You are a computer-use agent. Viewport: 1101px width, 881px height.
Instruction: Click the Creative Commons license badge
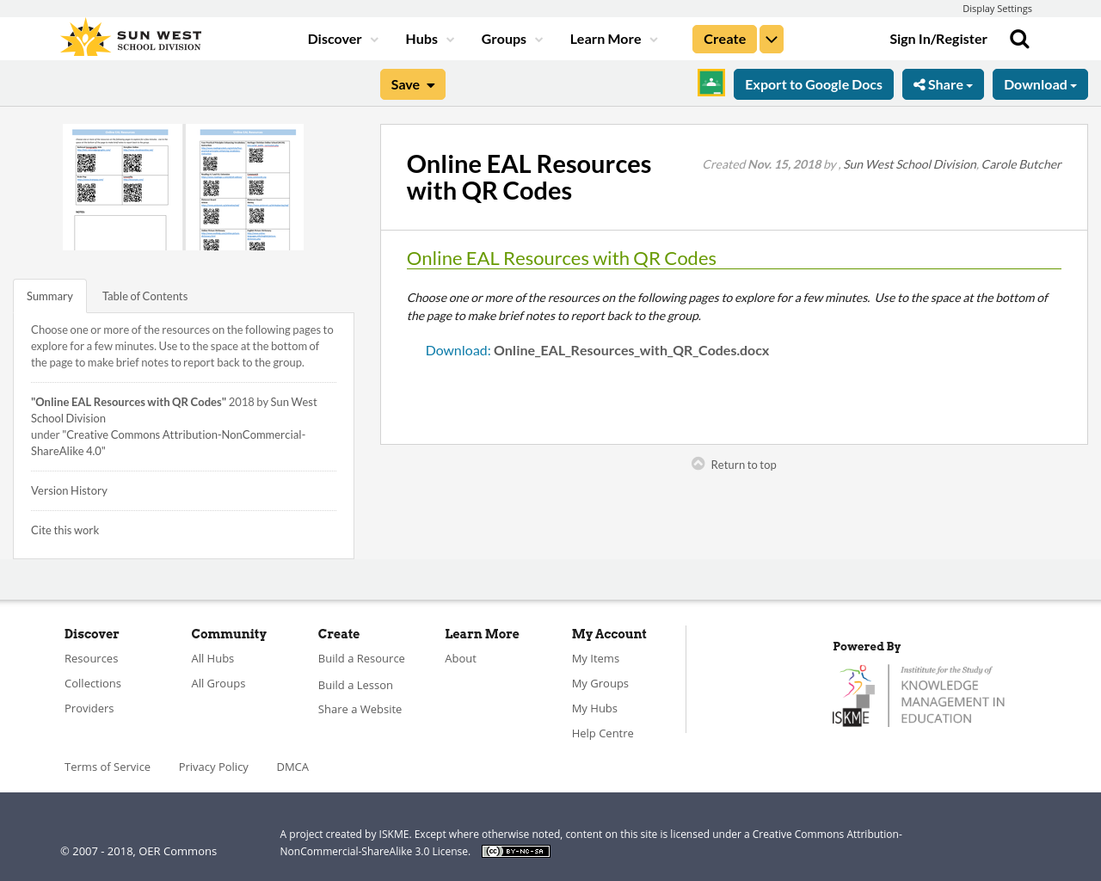(x=515, y=850)
